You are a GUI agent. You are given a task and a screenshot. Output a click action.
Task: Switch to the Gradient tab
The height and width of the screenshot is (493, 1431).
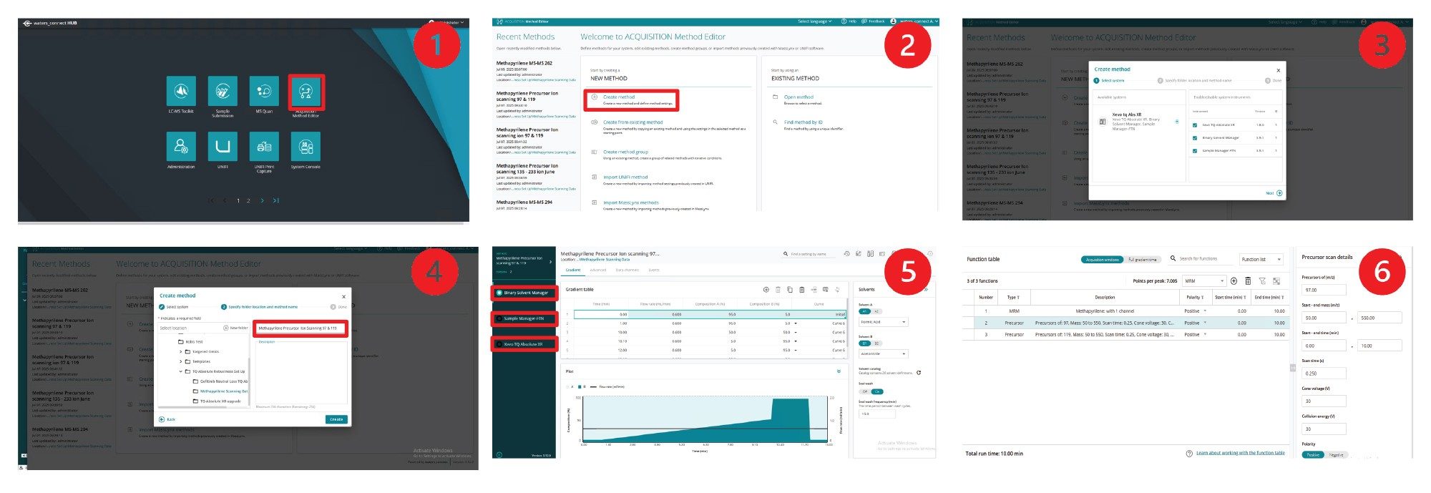pos(573,270)
